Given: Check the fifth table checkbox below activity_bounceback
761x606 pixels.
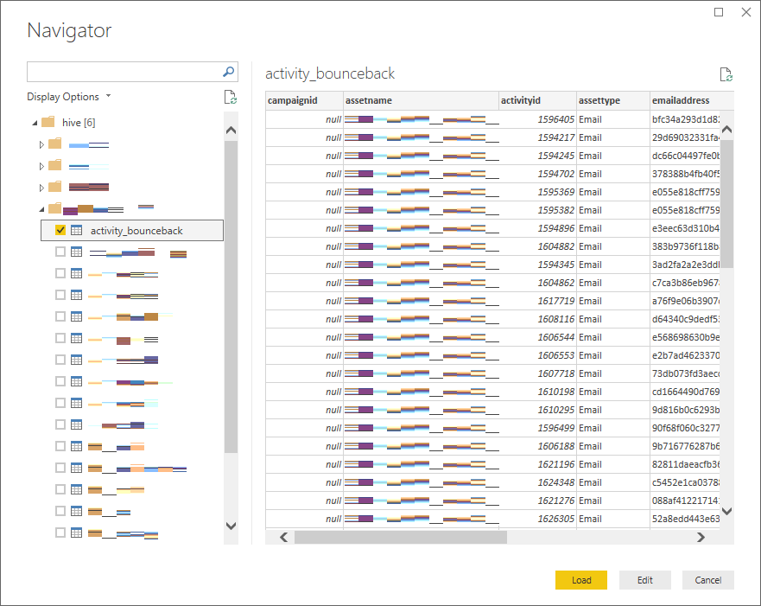Looking at the screenshot, I should [x=60, y=338].
